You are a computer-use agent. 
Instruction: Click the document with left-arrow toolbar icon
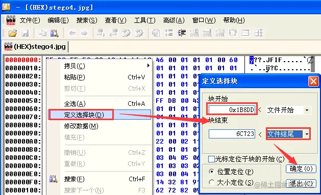pyautogui.click(x=114, y=33)
